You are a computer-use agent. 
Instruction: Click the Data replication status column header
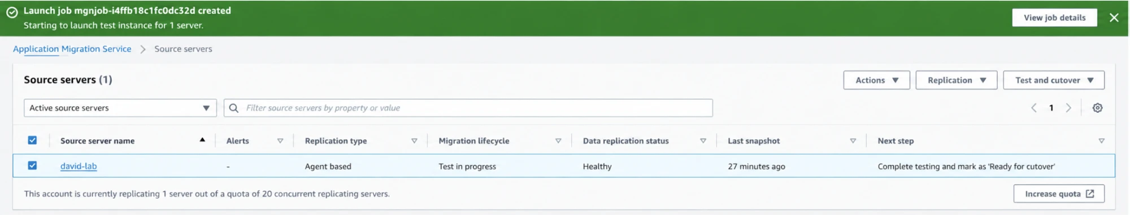625,141
